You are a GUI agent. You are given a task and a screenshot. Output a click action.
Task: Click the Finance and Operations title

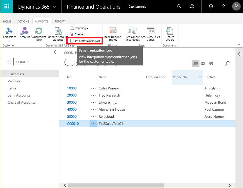[x=93, y=7]
